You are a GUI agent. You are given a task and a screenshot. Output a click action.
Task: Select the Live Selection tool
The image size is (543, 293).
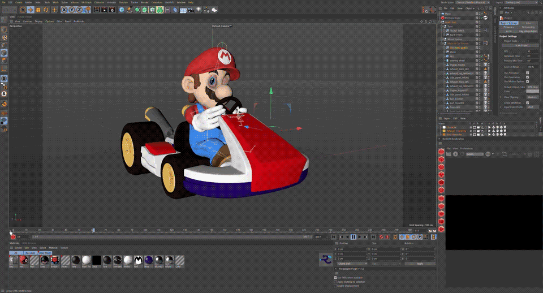[x=23, y=10]
